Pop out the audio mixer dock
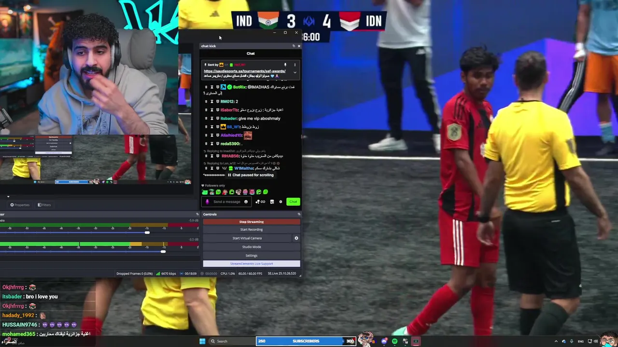The width and height of the screenshot is (618, 347). 197,214
